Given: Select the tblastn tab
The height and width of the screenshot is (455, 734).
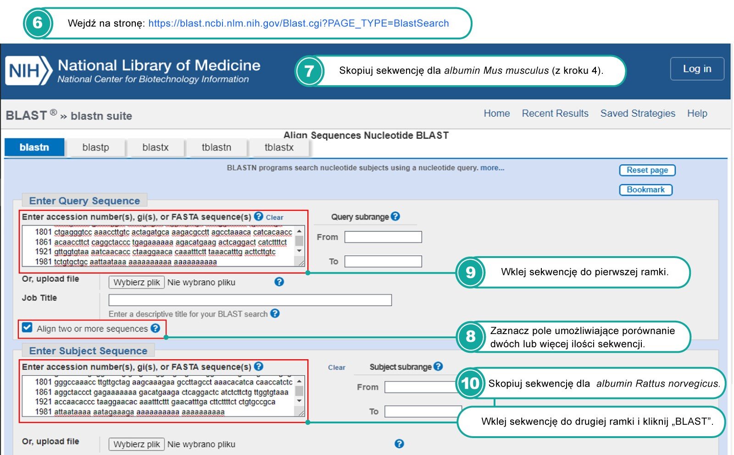Looking at the screenshot, I should coord(216,148).
